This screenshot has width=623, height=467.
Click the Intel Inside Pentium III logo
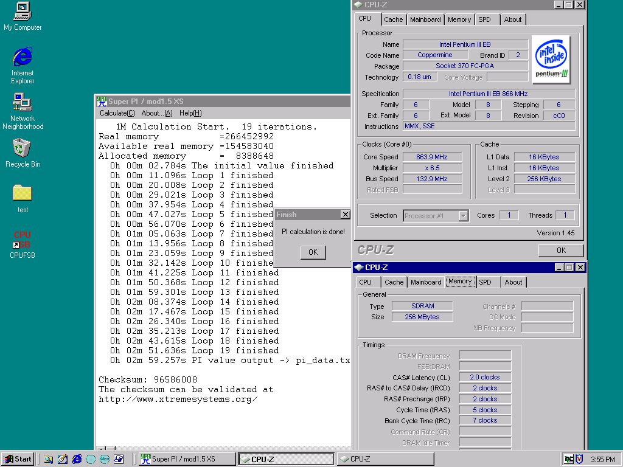click(x=551, y=60)
